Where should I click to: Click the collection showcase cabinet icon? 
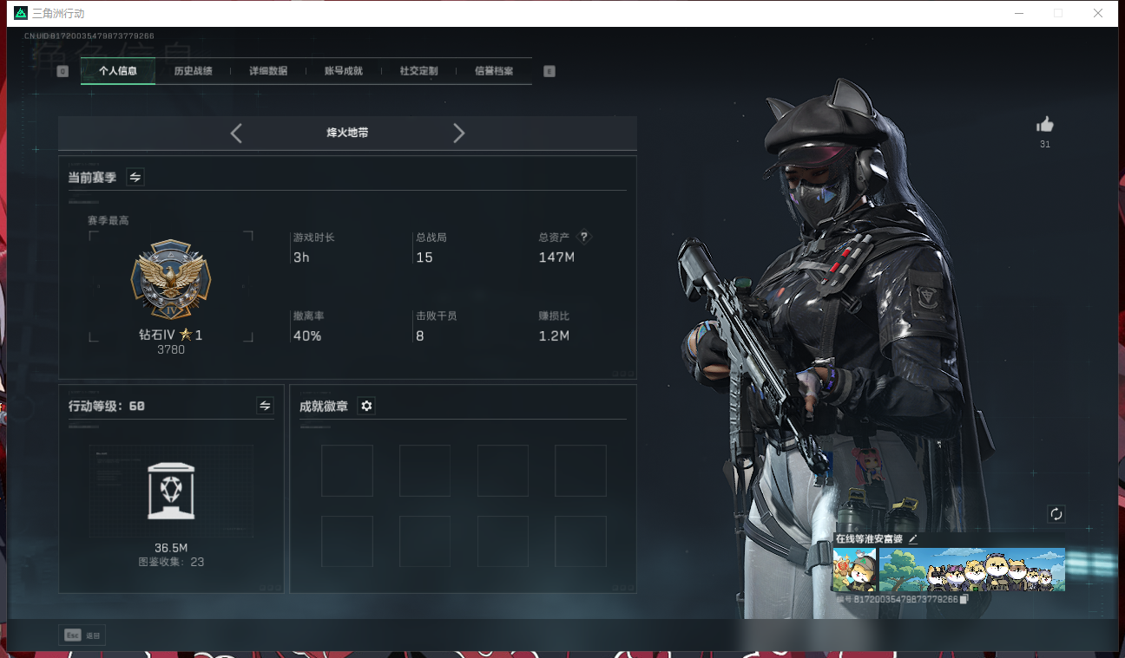tap(171, 491)
